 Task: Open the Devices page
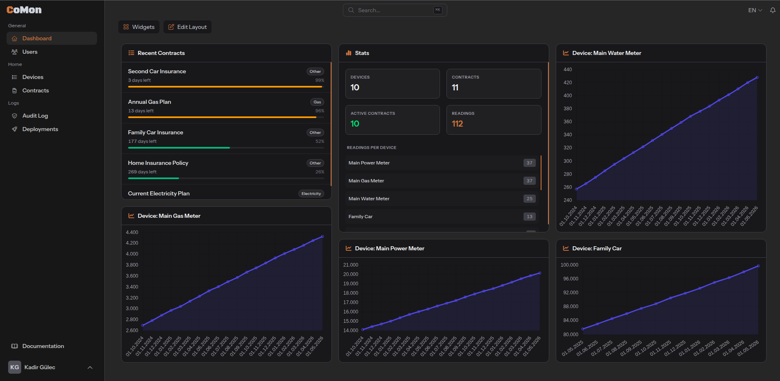pyautogui.click(x=52, y=77)
